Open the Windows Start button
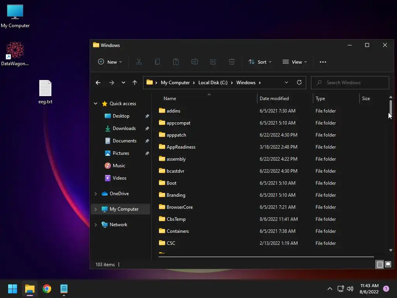The image size is (397, 298). tap(12, 289)
